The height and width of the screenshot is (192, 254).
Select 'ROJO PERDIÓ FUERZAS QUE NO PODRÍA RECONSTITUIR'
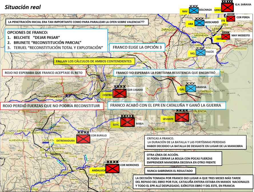pos(51,106)
